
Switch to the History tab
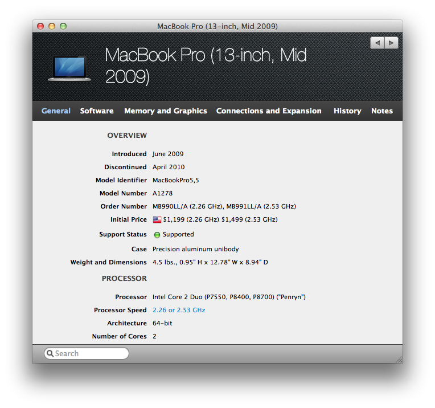pyautogui.click(x=347, y=111)
